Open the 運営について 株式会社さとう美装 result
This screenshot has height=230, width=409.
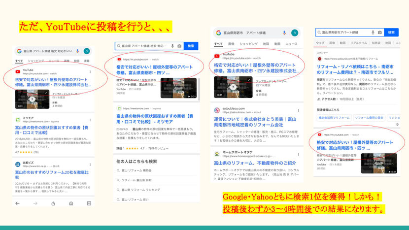pyautogui.click(x=255, y=122)
